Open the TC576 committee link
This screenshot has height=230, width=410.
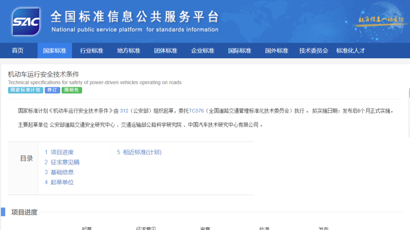[196, 111]
